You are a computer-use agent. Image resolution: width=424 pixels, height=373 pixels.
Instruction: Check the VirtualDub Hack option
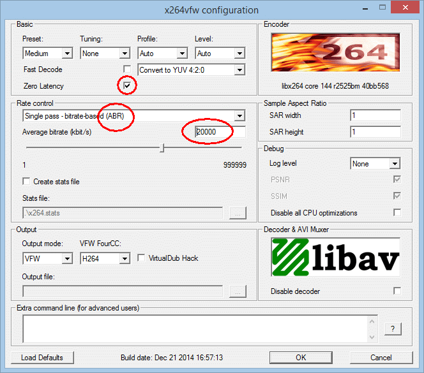(x=142, y=258)
